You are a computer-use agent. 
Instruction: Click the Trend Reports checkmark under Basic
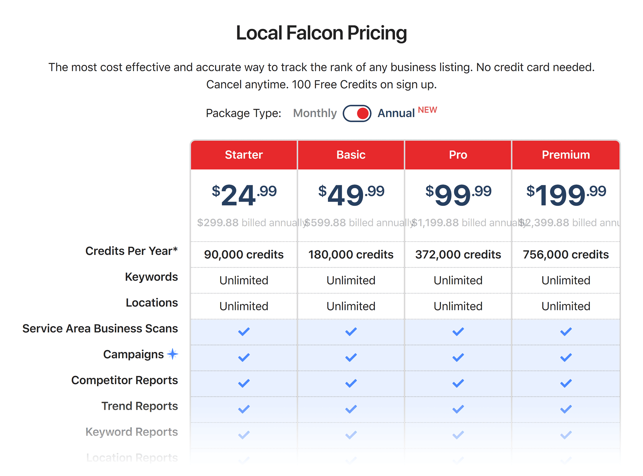point(351,409)
